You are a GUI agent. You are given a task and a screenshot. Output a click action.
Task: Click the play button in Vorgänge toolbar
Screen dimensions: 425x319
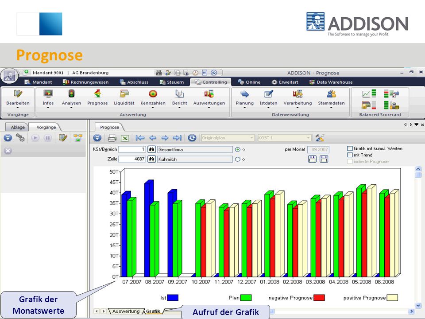coord(35,138)
